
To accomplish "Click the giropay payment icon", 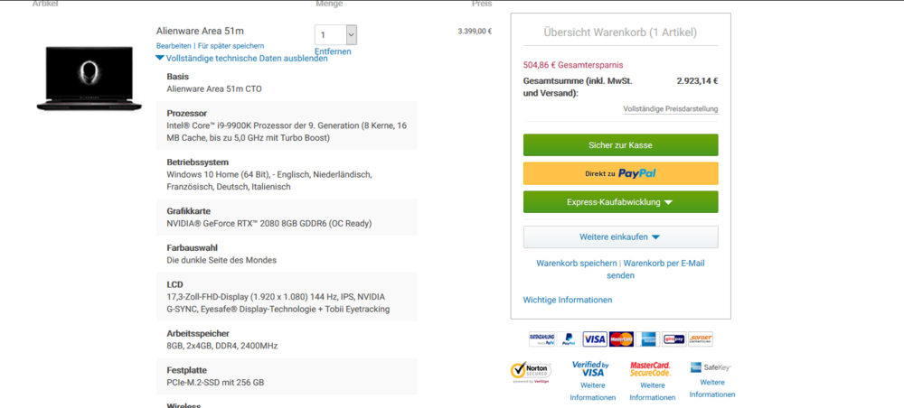I will point(673,339).
